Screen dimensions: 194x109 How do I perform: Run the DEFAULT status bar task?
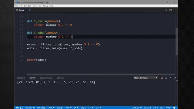[x=30, y=108]
